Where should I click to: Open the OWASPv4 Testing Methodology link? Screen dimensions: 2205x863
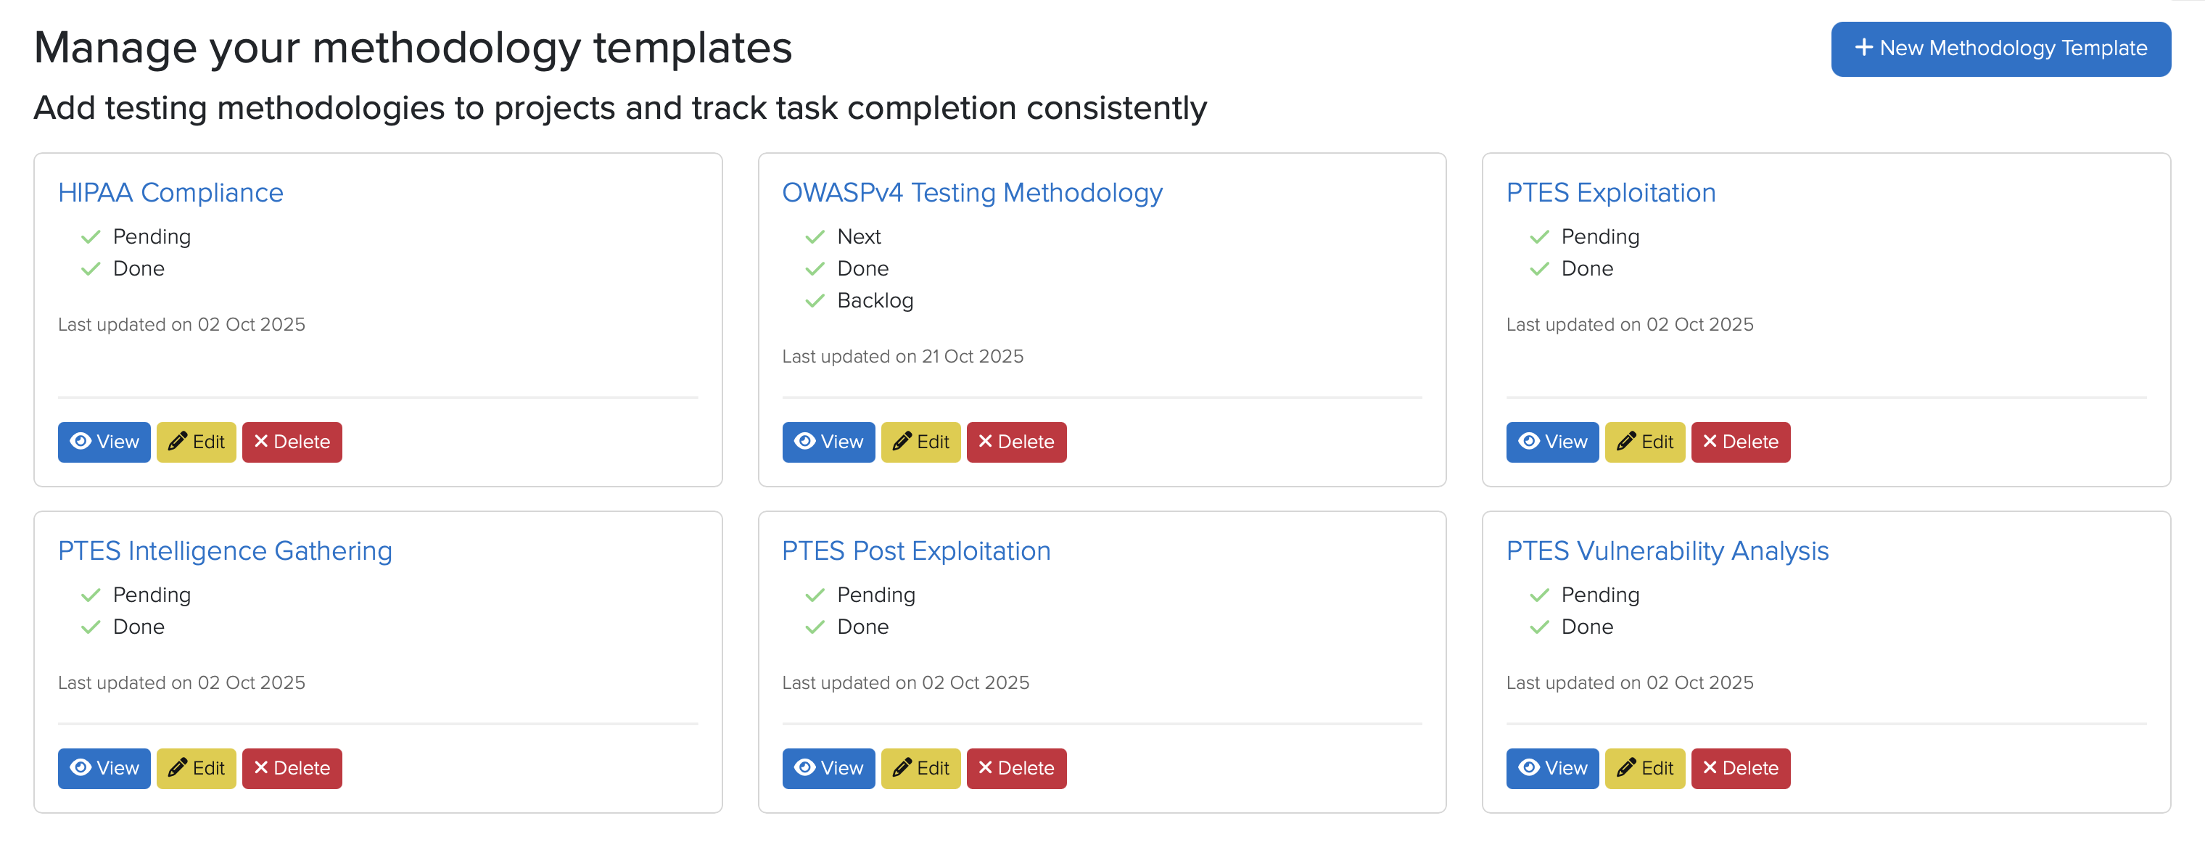point(971,193)
